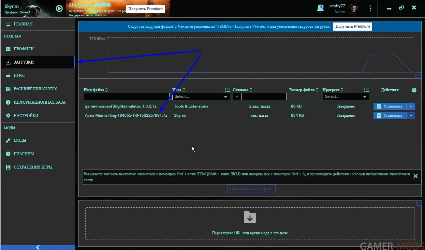Click Получить Premium in the download speed notice
The width and height of the screenshot is (425, 250).
coord(353,26)
